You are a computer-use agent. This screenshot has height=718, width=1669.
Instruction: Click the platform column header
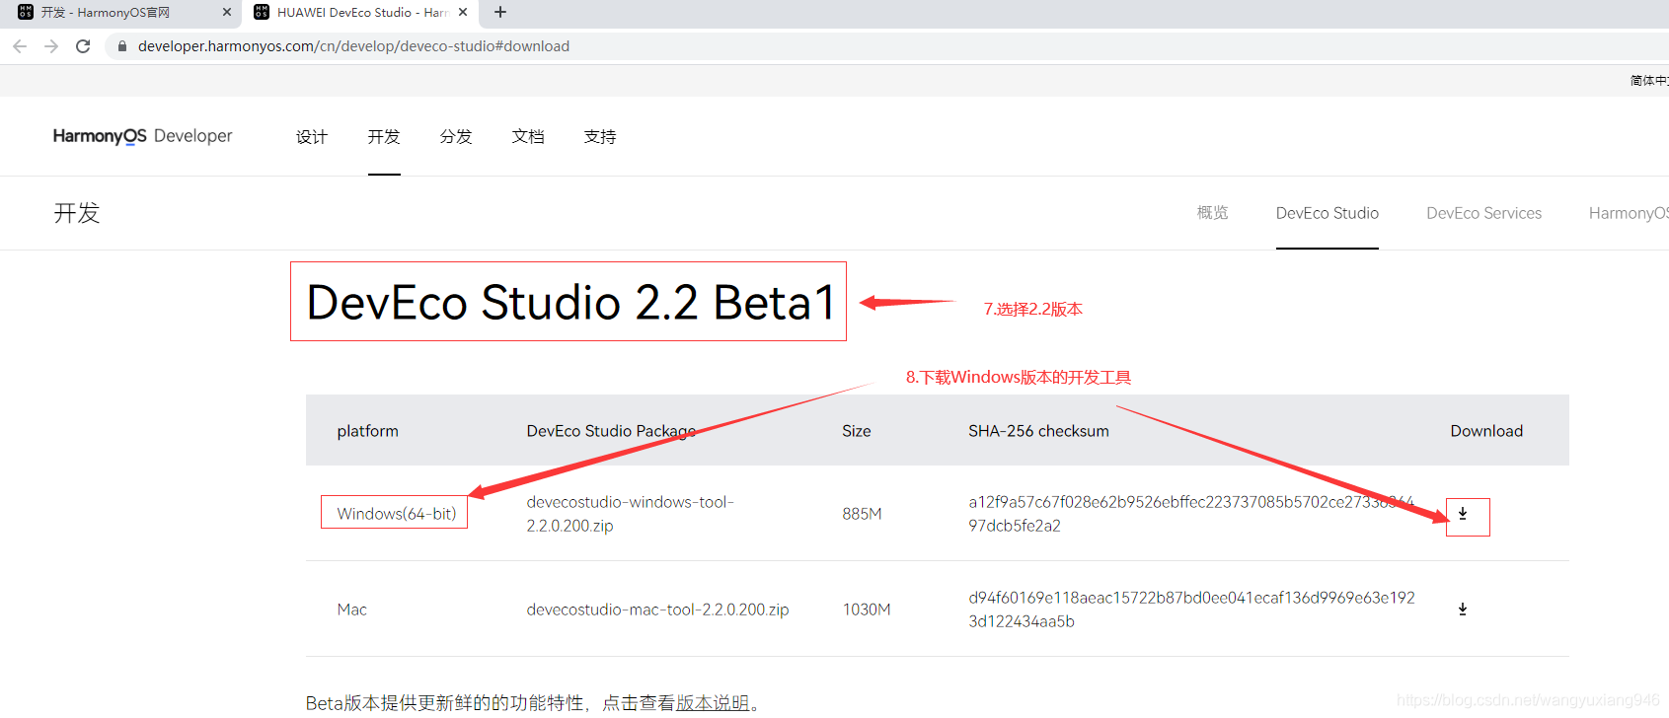(367, 431)
